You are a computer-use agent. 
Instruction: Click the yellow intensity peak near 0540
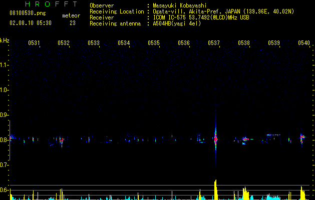coord(302,193)
